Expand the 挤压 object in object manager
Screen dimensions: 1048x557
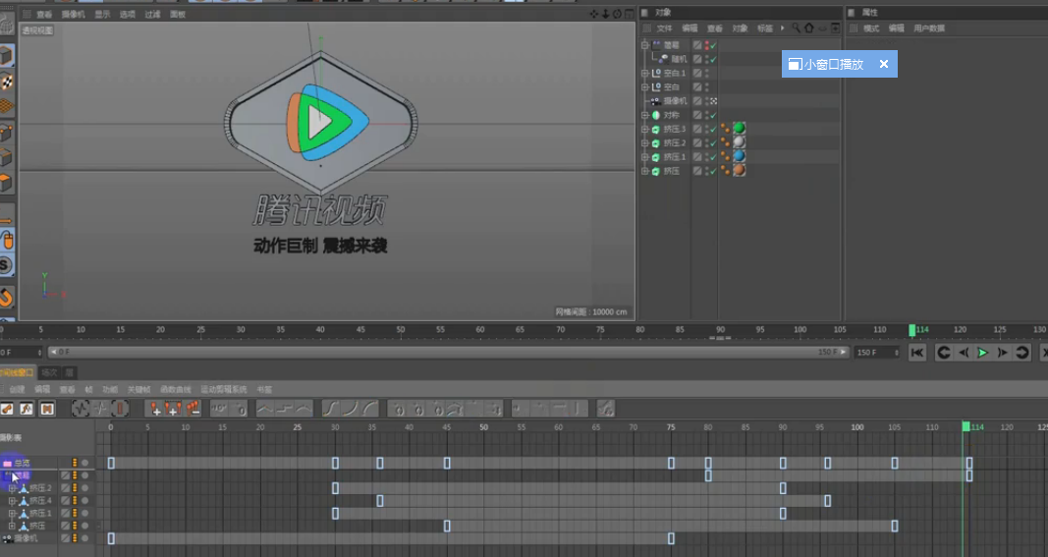[x=645, y=171]
